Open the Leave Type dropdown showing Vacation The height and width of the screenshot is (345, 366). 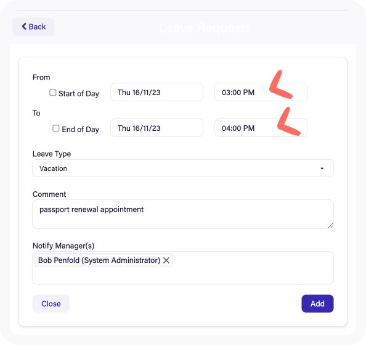(x=183, y=168)
